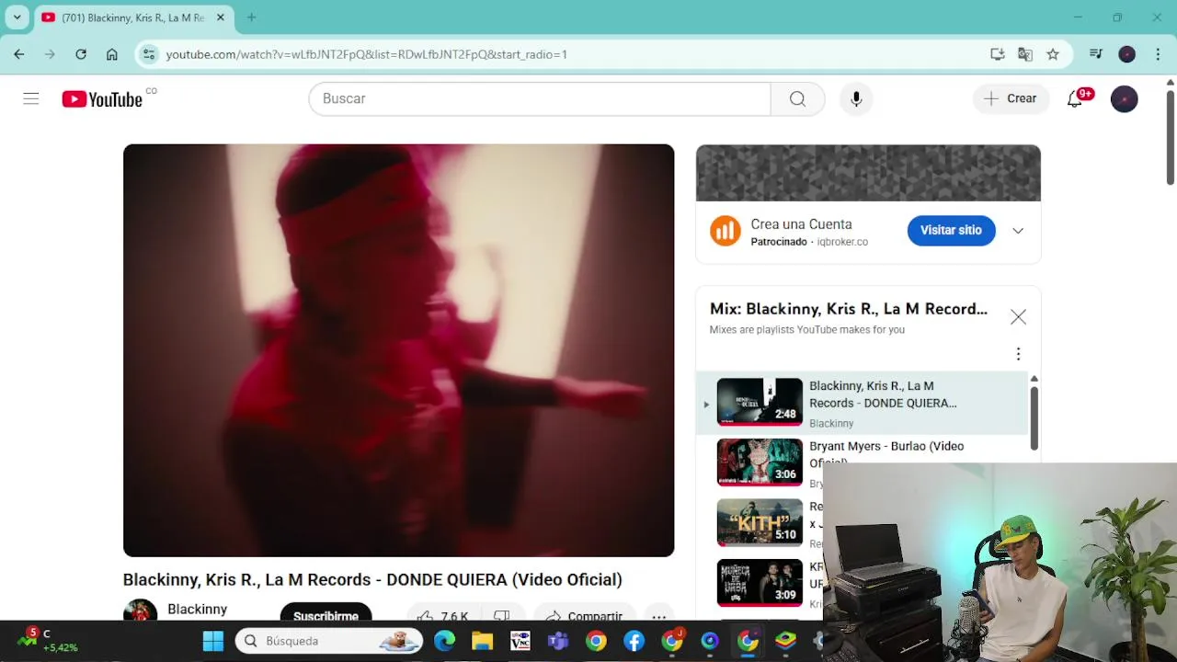The image size is (1177, 662).
Task: Open a new browser tab
Action: pyautogui.click(x=251, y=17)
